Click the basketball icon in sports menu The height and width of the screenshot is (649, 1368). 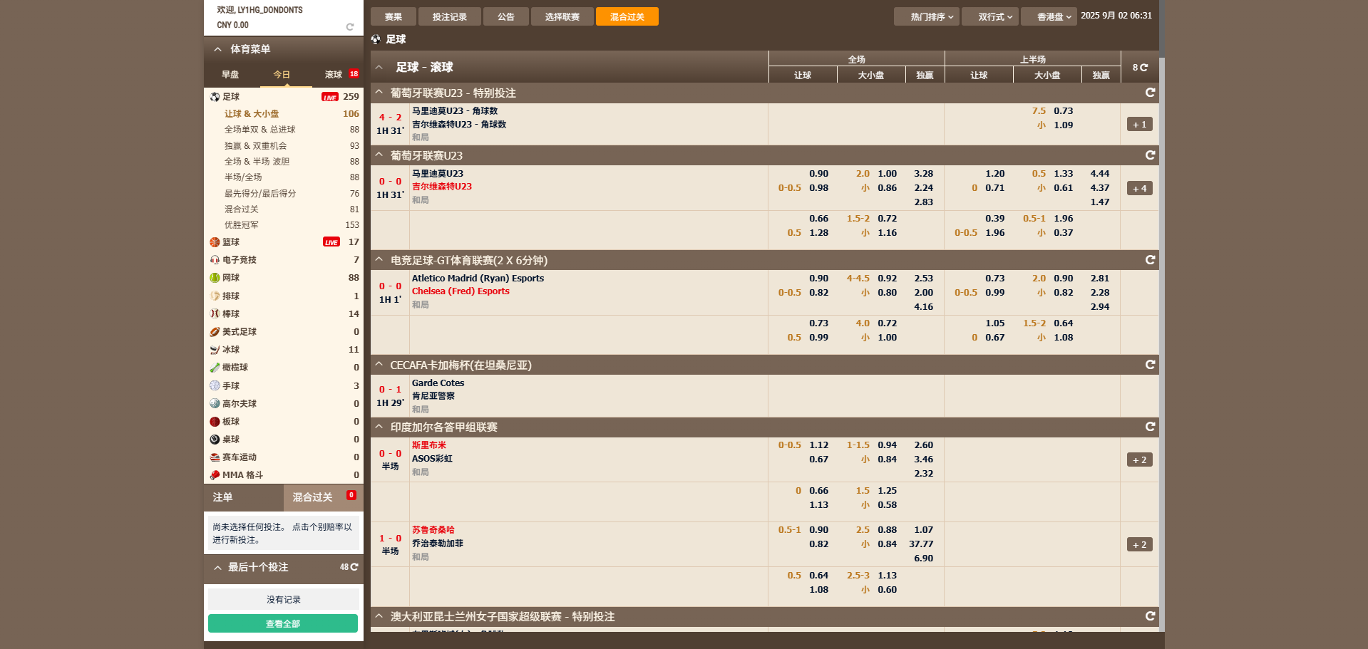215,242
